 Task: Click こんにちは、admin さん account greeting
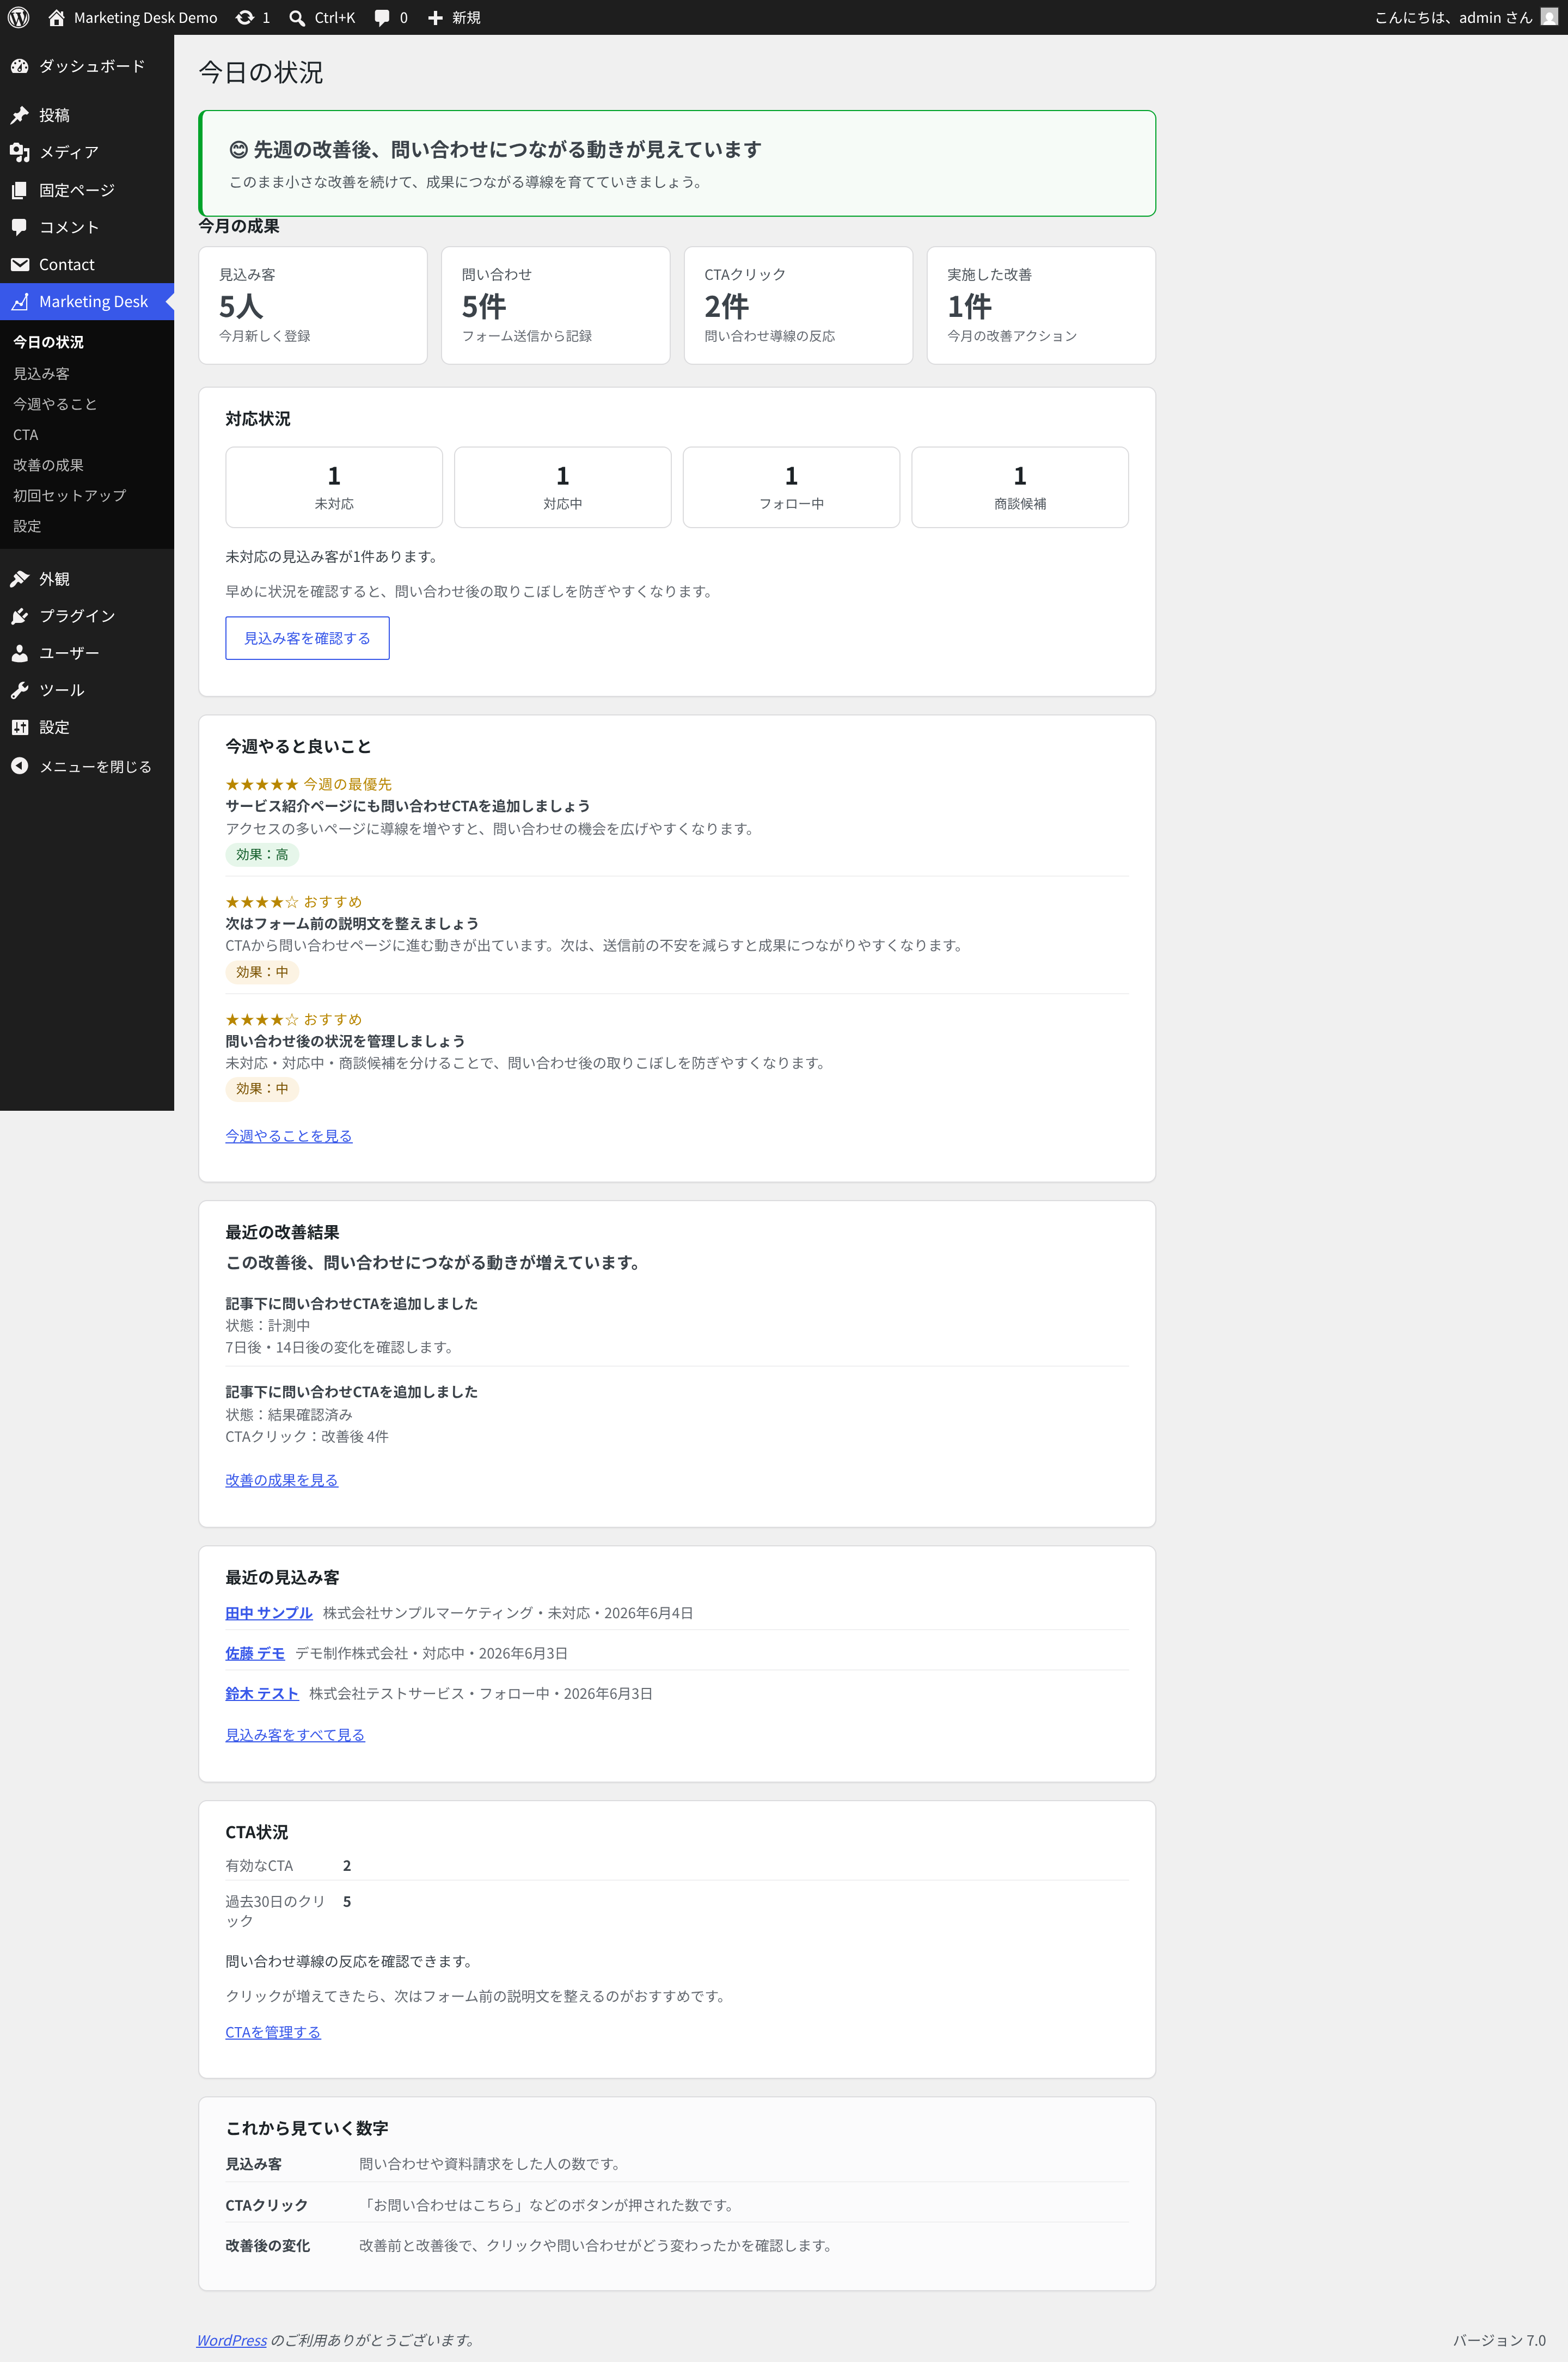pyautogui.click(x=1453, y=17)
